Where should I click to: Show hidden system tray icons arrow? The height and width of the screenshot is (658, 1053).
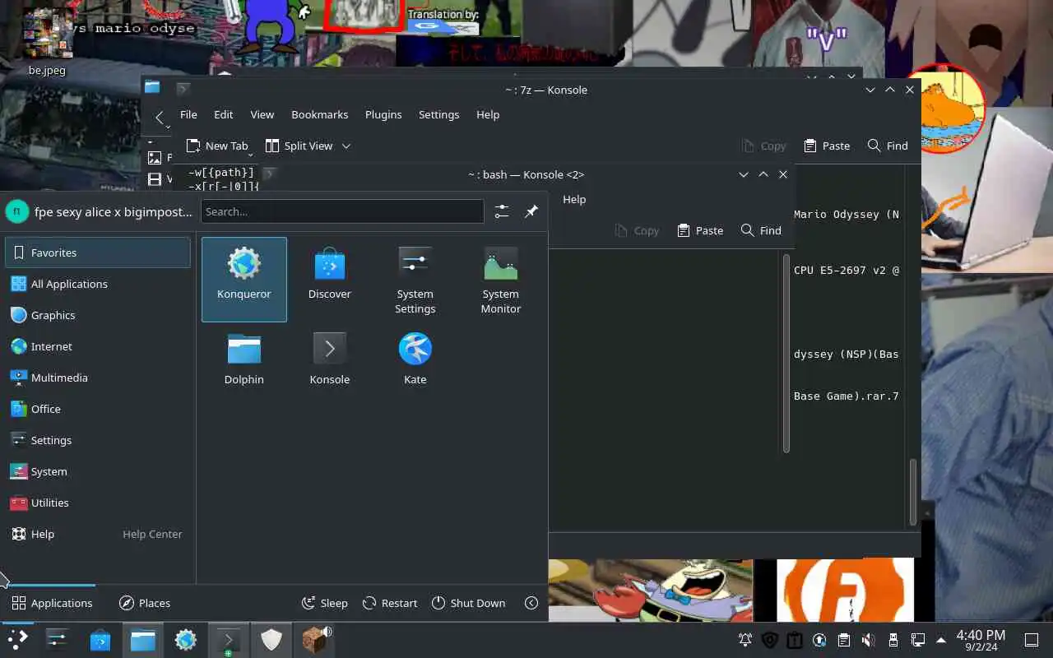pyautogui.click(x=941, y=639)
